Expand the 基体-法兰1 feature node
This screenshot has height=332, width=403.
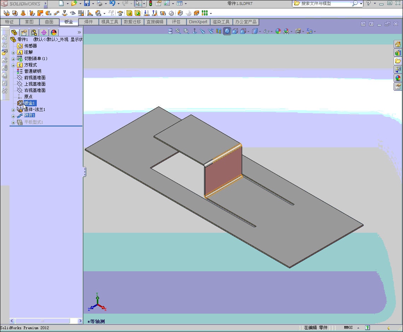[x=13, y=110]
